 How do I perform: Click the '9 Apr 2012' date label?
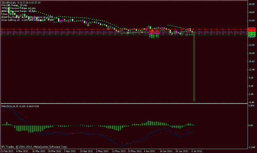point(70,151)
